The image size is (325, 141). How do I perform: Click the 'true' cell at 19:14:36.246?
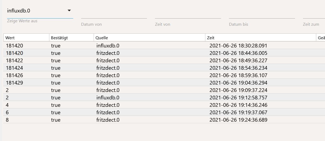56,105
